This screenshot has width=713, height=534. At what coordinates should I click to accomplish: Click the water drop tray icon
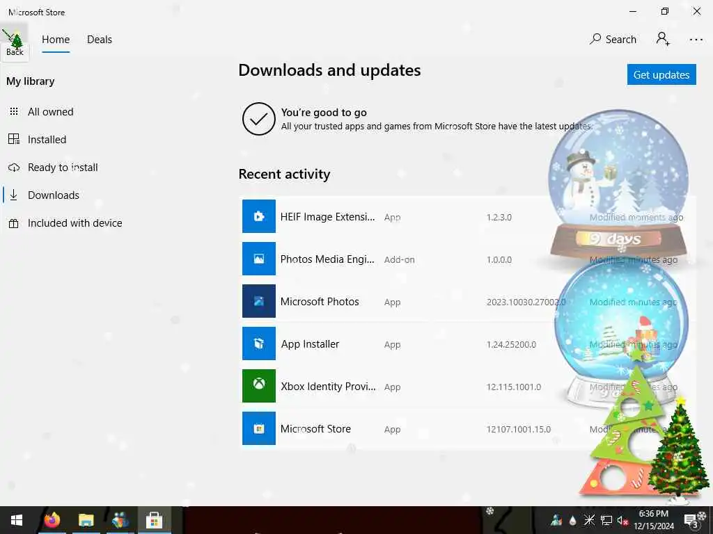[572, 520]
